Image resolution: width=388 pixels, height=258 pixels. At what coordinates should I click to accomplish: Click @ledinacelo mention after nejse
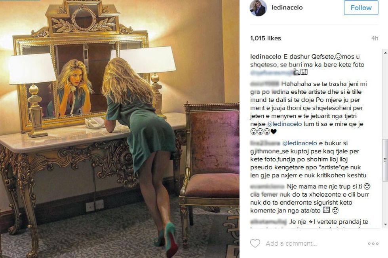(285, 124)
